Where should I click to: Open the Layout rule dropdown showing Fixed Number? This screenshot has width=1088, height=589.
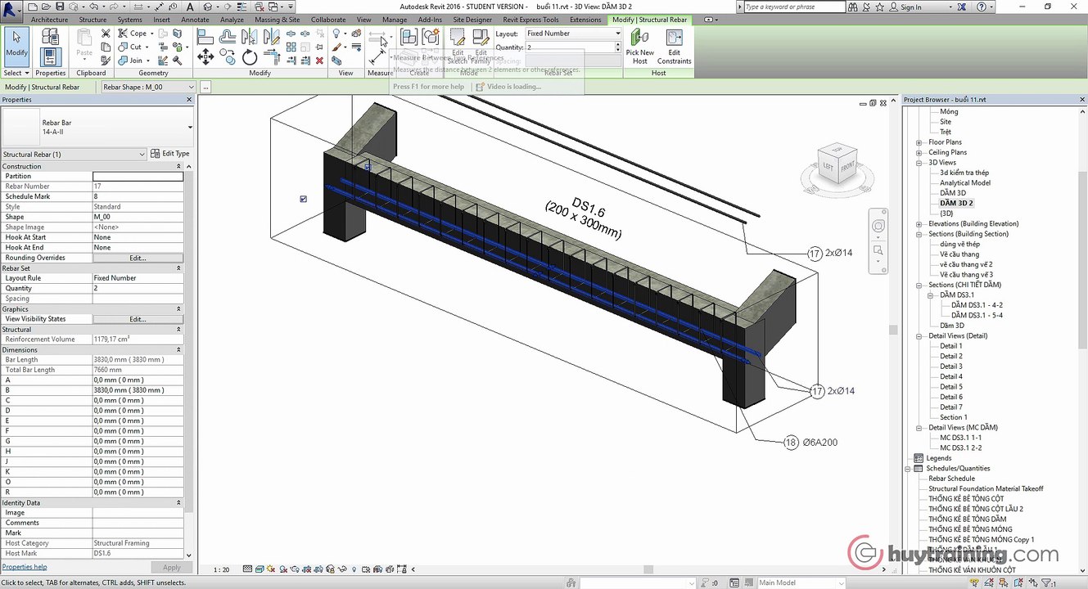(x=573, y=34)
